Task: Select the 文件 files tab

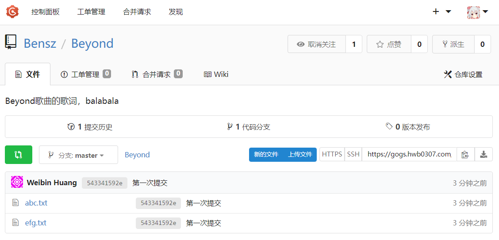Action: 28,74
